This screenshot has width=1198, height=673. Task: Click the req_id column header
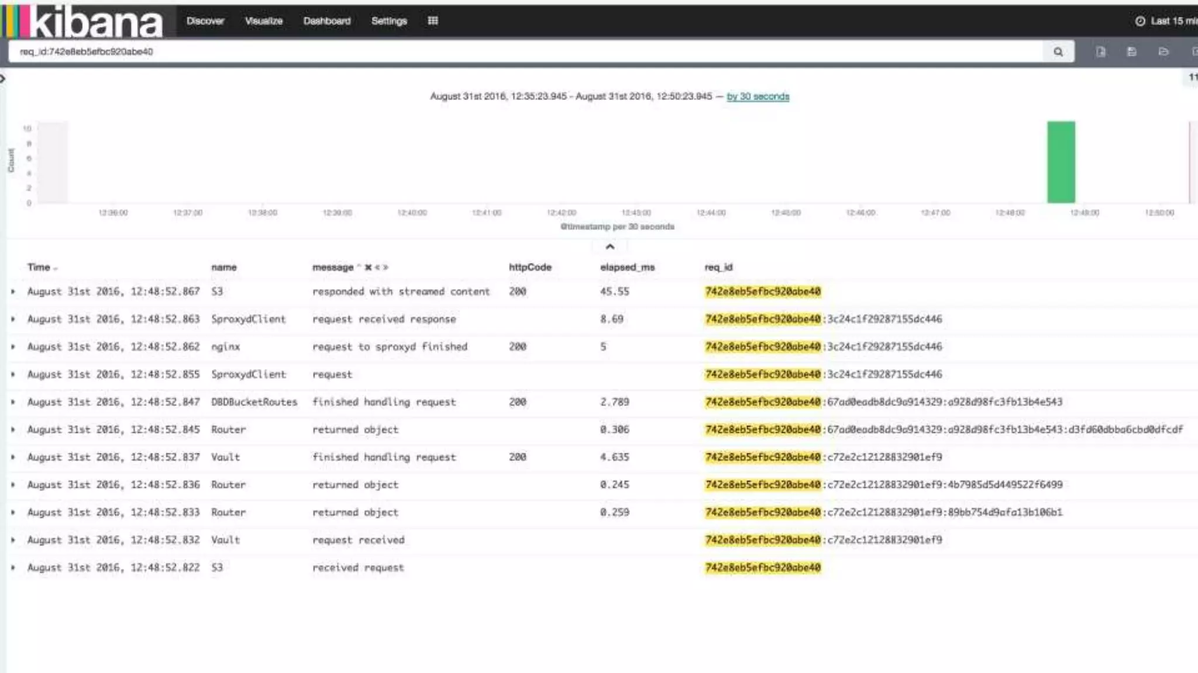[x=718, y=267]
